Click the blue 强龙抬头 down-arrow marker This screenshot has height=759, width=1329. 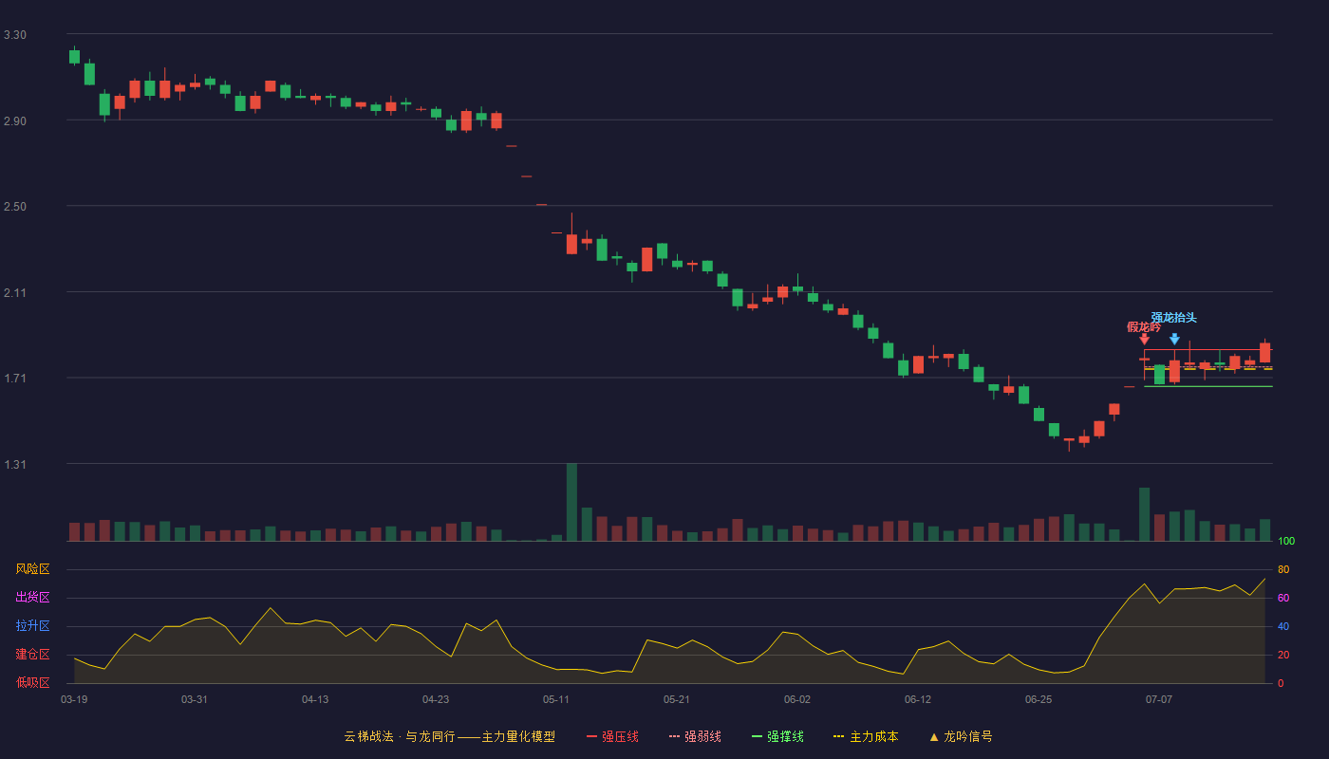tap(1174, 339)
